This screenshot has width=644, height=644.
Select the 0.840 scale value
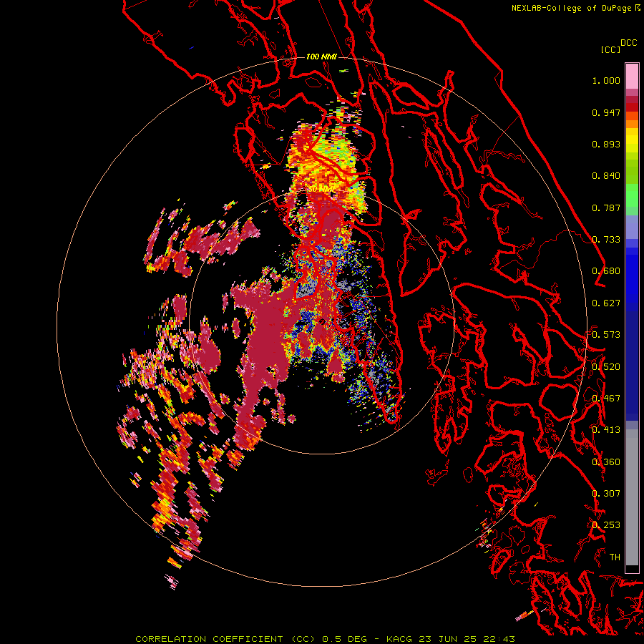coord(606,176)
